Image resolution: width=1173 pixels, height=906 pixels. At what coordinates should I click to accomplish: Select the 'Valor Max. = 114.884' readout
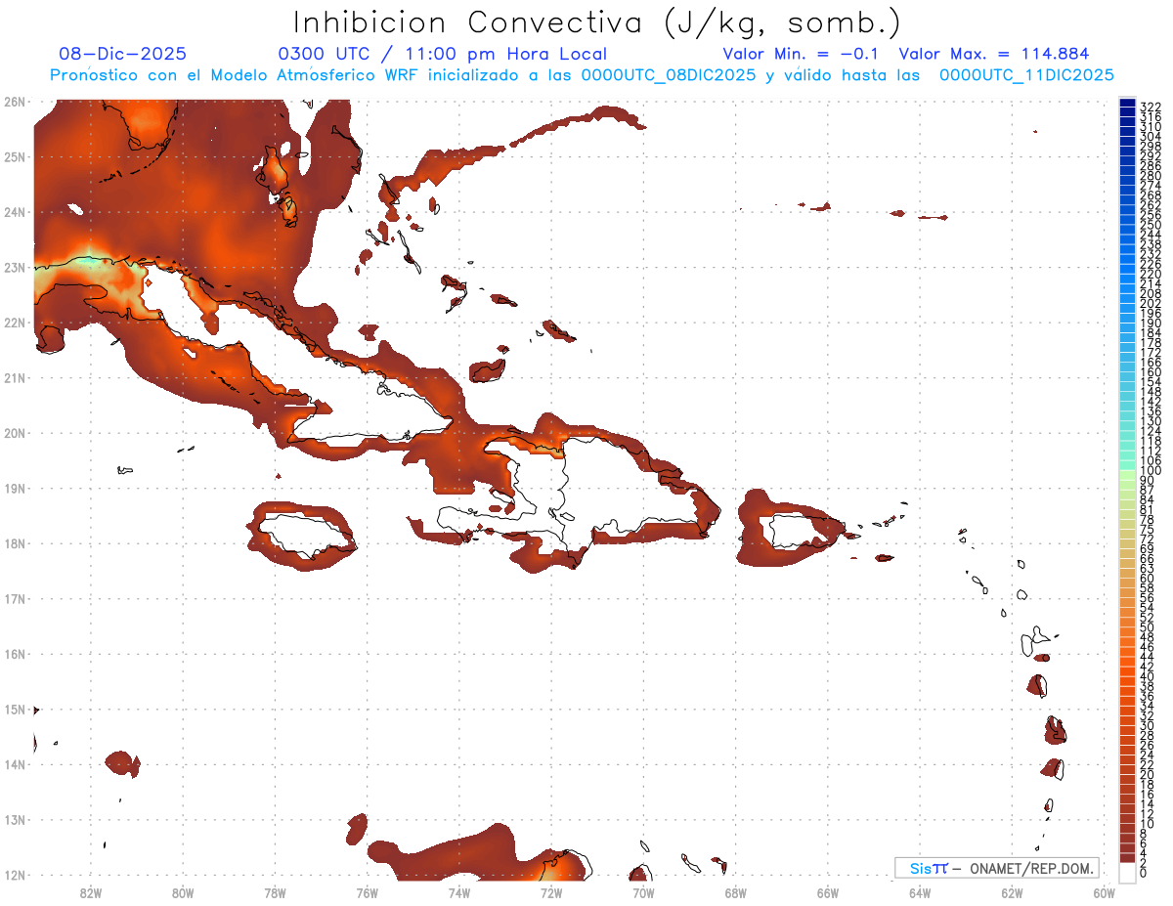(x=994, y=55)
